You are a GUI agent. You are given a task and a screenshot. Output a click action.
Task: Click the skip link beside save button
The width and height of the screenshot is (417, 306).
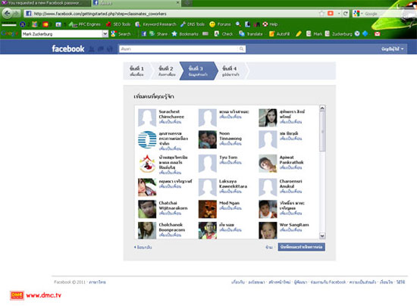coord(269,247)
